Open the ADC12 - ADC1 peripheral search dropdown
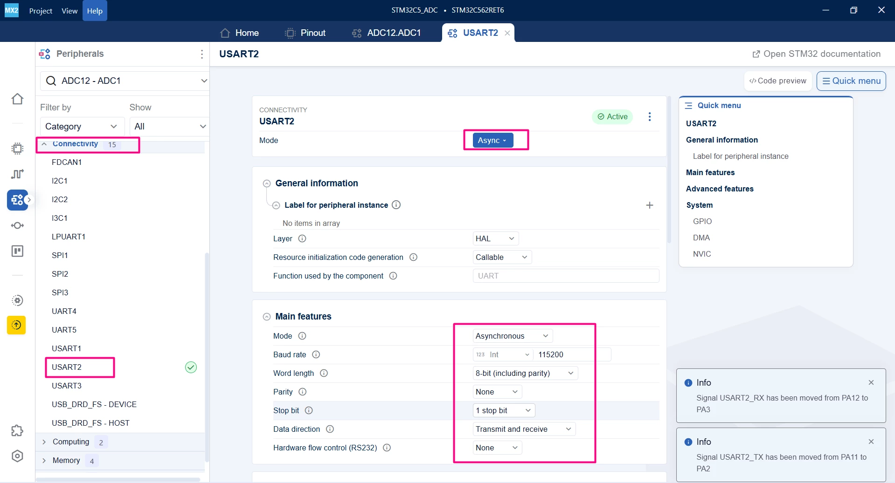This screenshot has height=483, width=895. pyautogui.click(x=125, y=81)
